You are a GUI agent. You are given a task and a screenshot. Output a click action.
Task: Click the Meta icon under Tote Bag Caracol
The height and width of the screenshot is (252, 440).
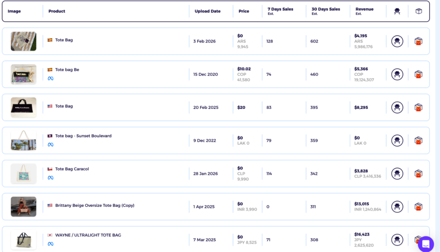(51, 178)
